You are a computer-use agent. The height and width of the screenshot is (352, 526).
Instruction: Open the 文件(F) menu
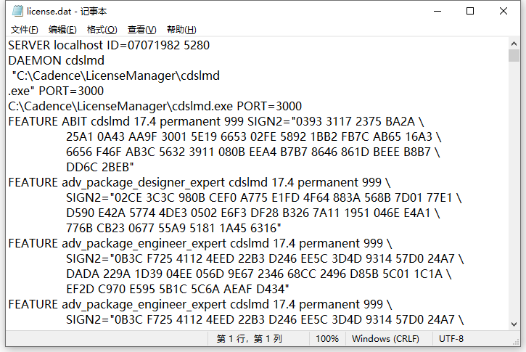click(24, 30)
